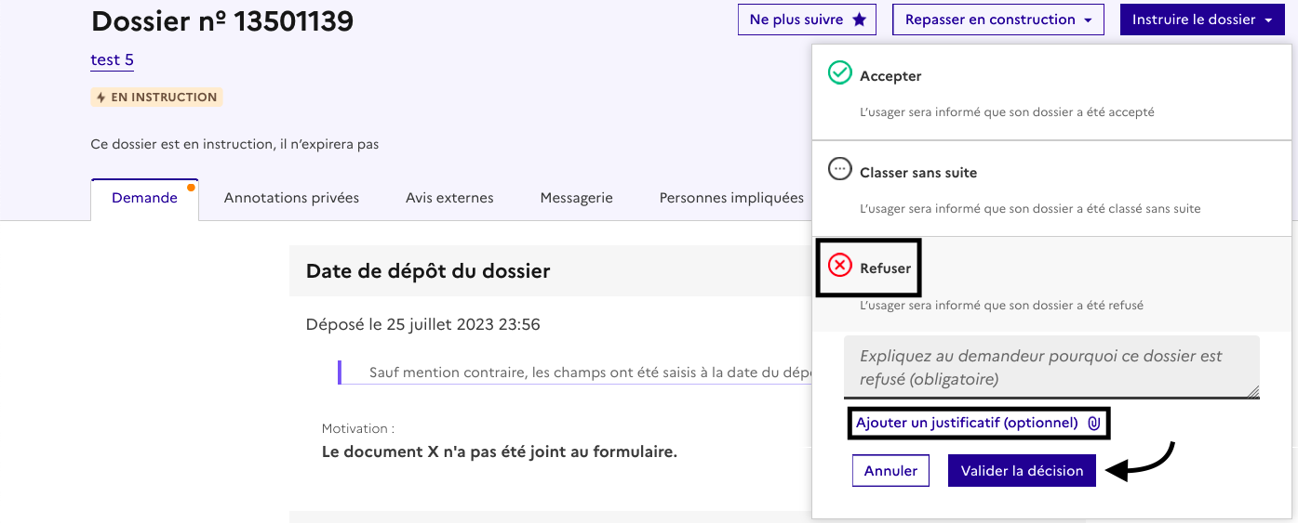Image resolution: width=1298 pixels, height=523 pixels.
Task: Select the Classer sans suite option text
Action: point(917,173)
